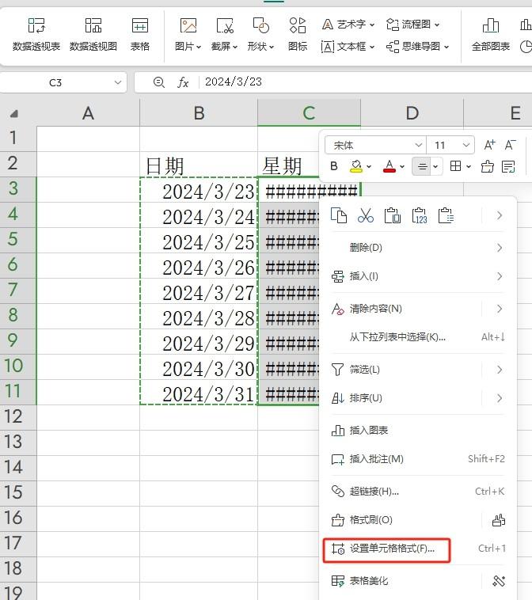Open the 插入(I) insert submenu
The height and width of the screenshot is (600, 532).
[x=418, y=276]
